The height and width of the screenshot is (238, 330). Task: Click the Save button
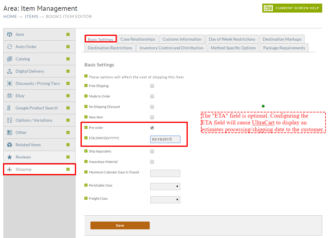(120, 225)
